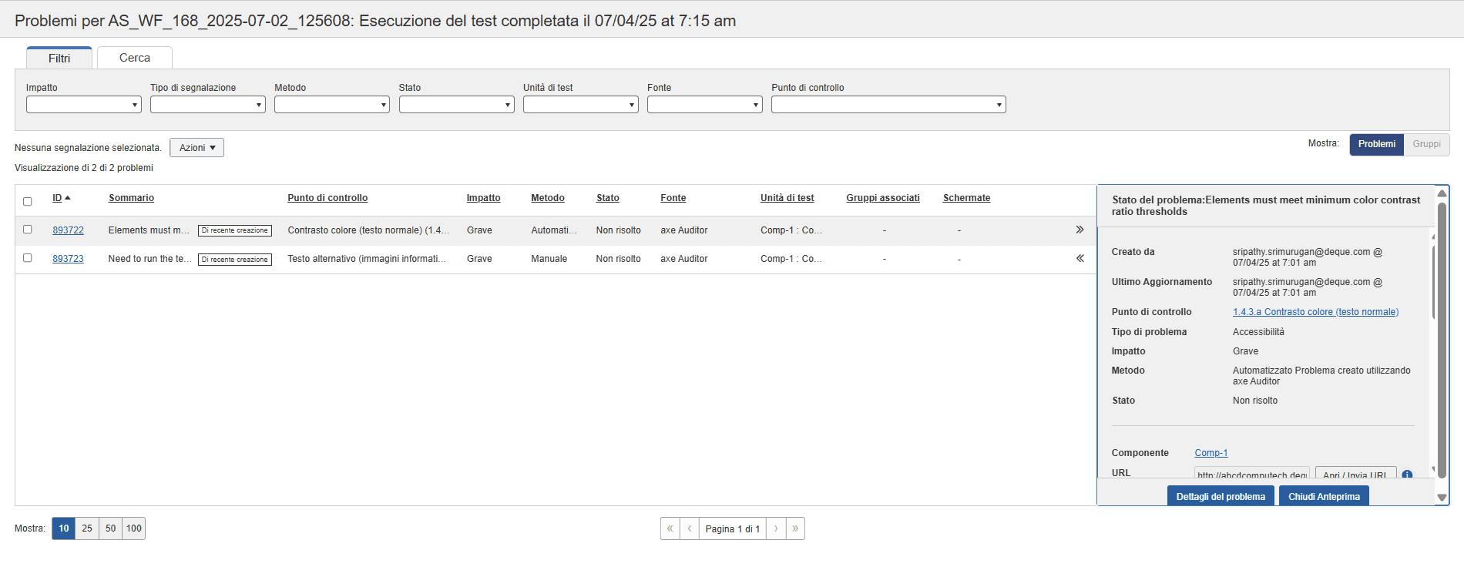This screenshot has width=1464, height=567.
Task: Click Dettagli del problema button
Action: [1220, 496]
